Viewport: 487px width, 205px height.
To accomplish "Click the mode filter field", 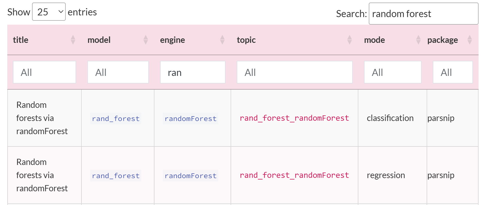I will pos(393,72).
